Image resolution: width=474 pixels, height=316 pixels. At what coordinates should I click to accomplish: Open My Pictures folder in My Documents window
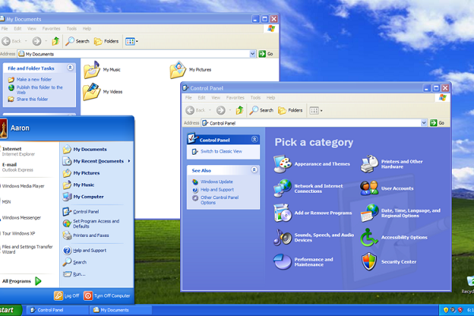[x=190, y=70]
